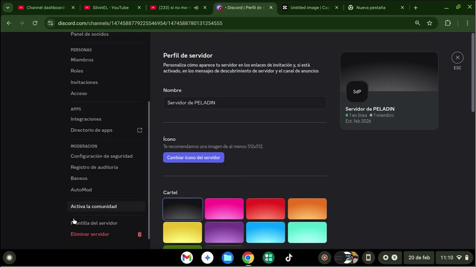476x267 pixels.
Task: Open Plantilla del servidor
Action: click(94, 223)
